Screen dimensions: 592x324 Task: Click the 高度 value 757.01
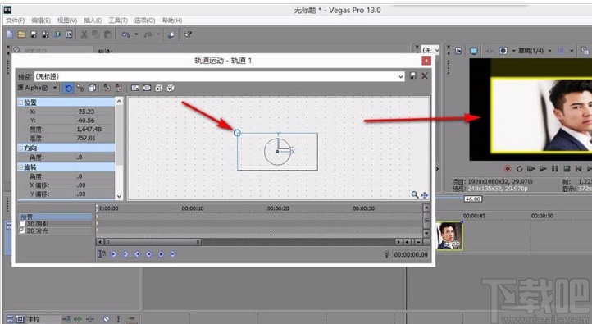tap(86, 138)
